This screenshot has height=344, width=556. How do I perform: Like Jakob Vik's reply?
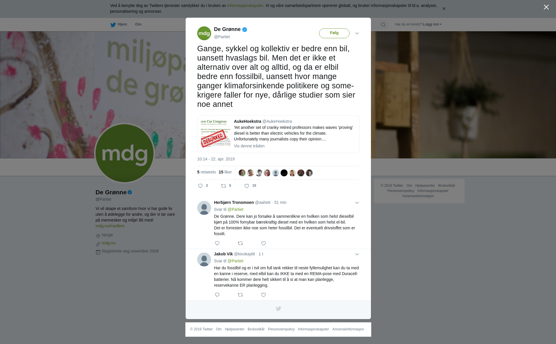[x=264, y=295]
